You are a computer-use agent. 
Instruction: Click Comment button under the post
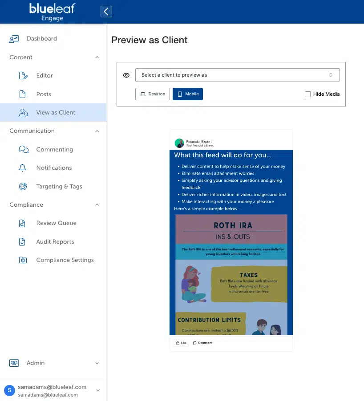[x=203, y=343]
